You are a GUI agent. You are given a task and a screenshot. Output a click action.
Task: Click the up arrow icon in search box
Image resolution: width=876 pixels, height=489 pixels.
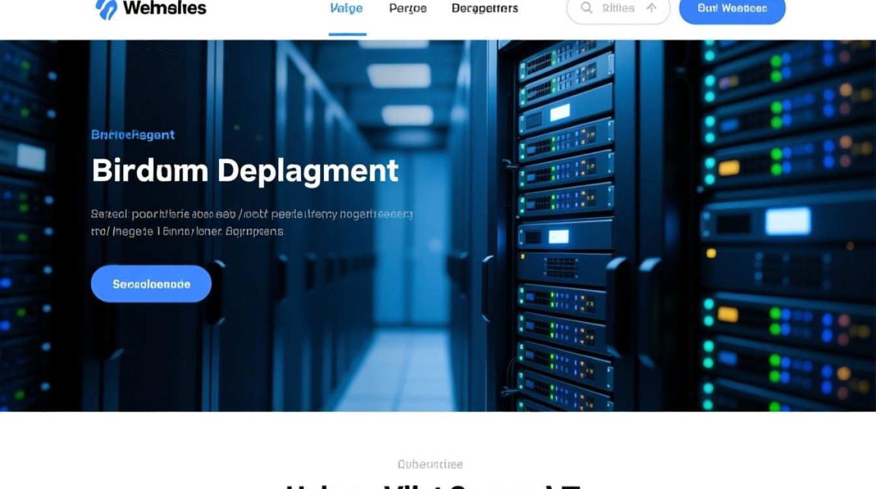tap(651, 8)
